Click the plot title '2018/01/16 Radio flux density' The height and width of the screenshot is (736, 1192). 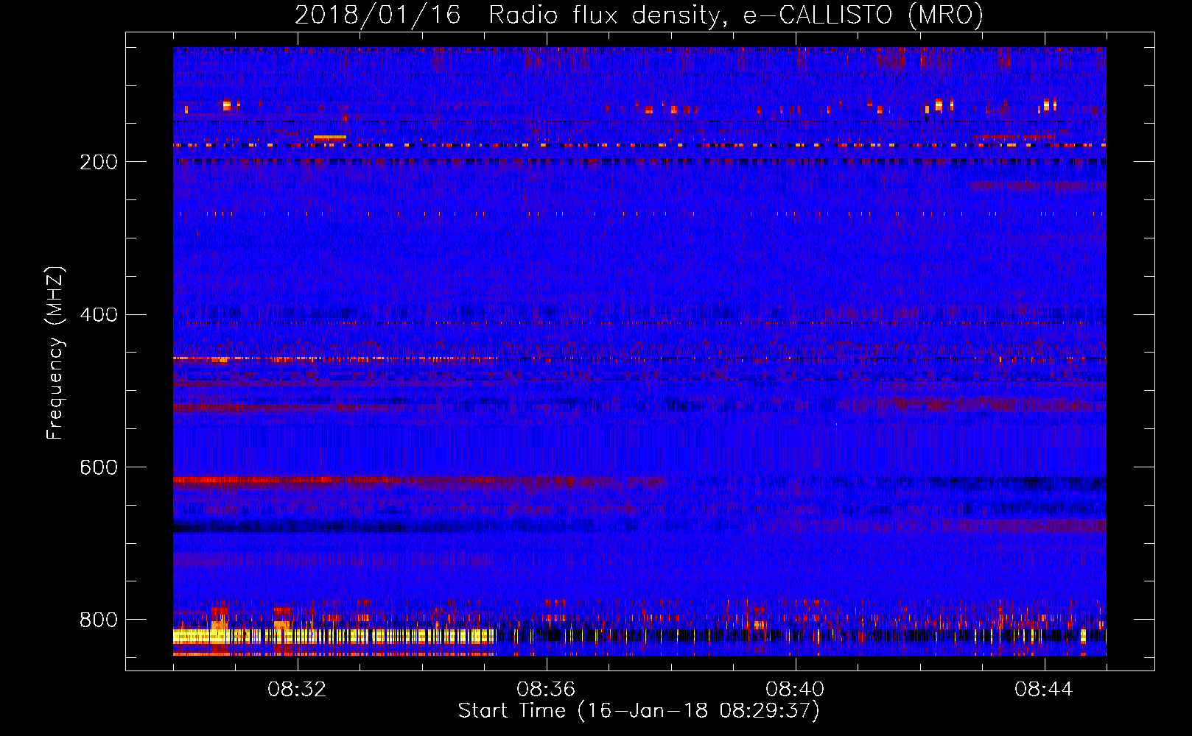[x=639, y=15]
